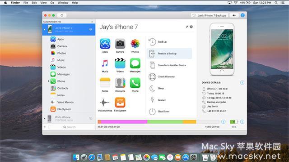289x162 pixels.
Task: Click the iPhone preview image
Action: click(x=222, y=49)
